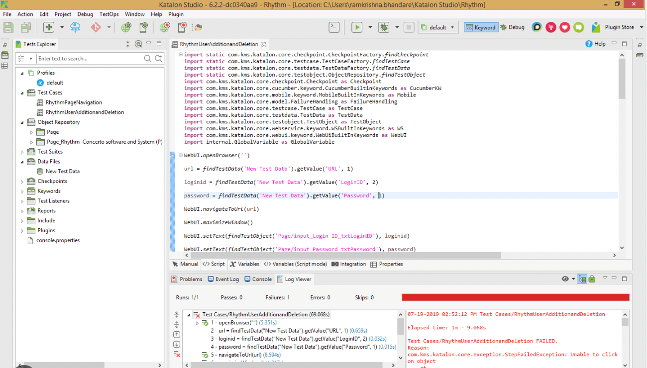Image resolution: width=647 pixels, height=368 pixels.
Task: Switch to Variables tab
Action: (244, 264)
